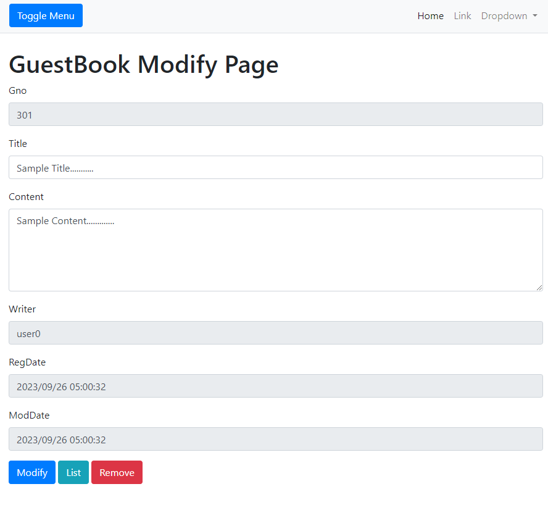This screenshot has height=518, width=548.
Task: Open the Home nav link
Action: click(430, 15)
